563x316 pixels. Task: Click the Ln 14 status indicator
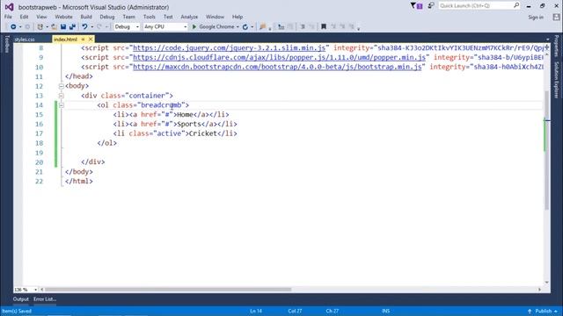click(x=256, y=311)
